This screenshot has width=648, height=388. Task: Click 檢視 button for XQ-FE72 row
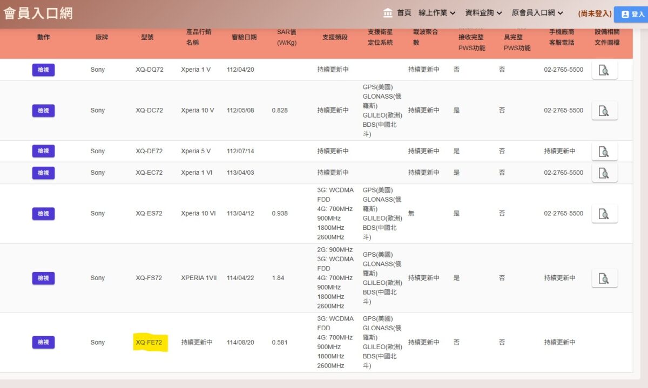[43, 342]
